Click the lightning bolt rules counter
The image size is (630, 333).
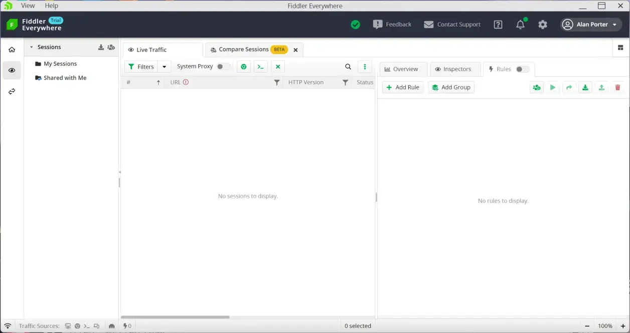(x=127, y=326)
